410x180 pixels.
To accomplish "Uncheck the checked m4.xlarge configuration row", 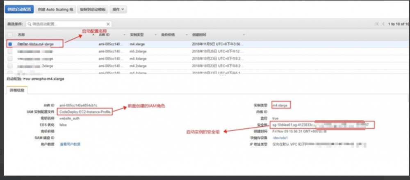I will click(x=10, y=44).
